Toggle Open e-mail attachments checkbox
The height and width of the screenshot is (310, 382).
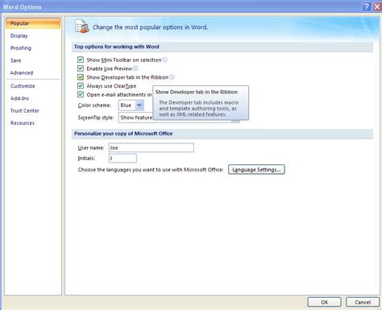(x=81, y=94)
